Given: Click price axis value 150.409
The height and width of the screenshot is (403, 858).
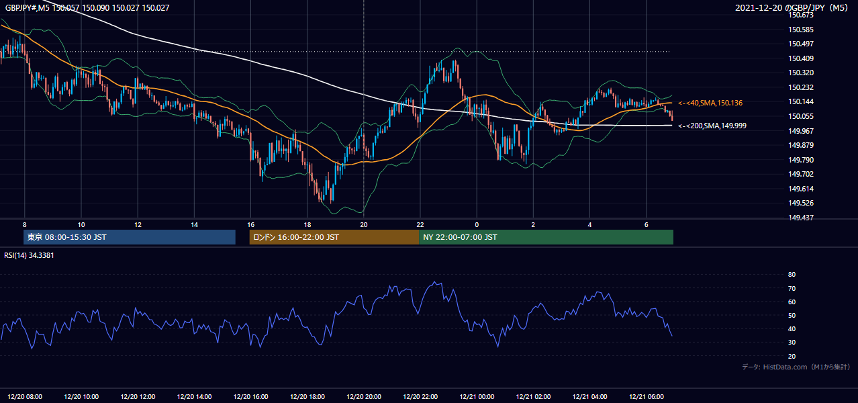Looking at the screenshot, I should [802, 58].
